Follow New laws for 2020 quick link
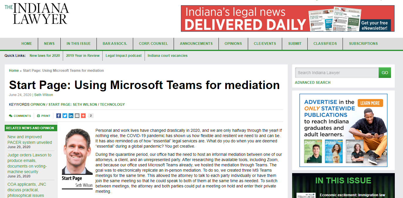Viewport: 403px width, 198px height. pyautogui.click(x=45, y=56)
